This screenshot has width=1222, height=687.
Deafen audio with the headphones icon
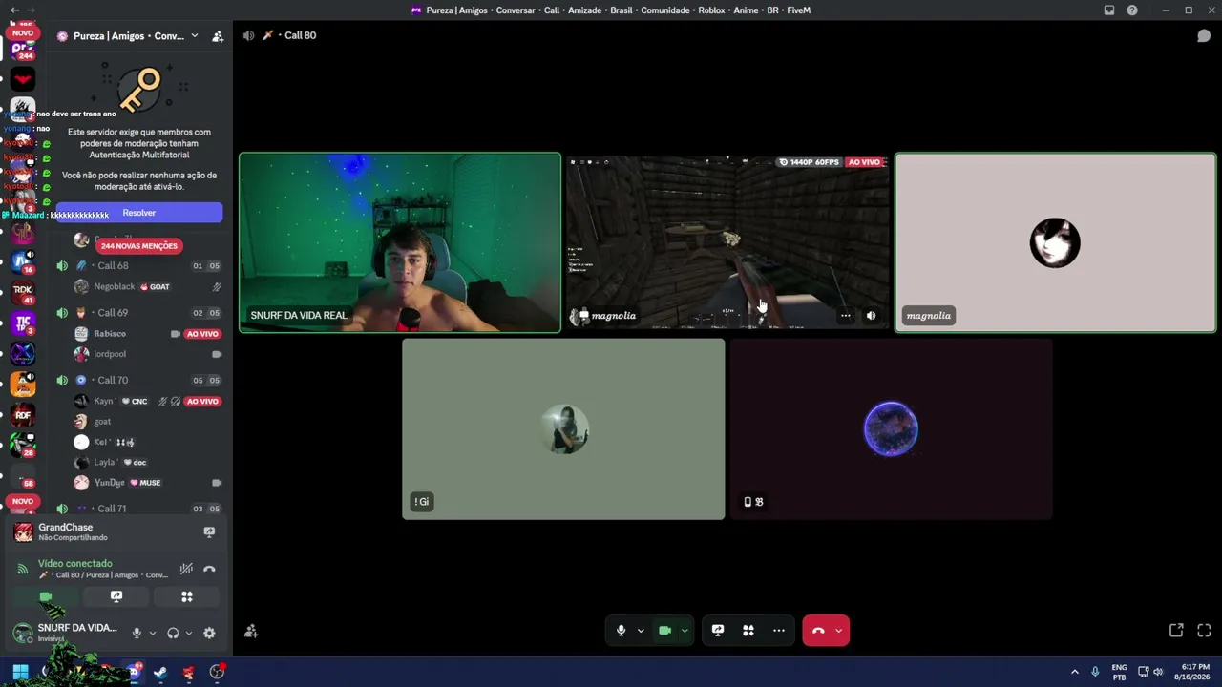(173, 633)
